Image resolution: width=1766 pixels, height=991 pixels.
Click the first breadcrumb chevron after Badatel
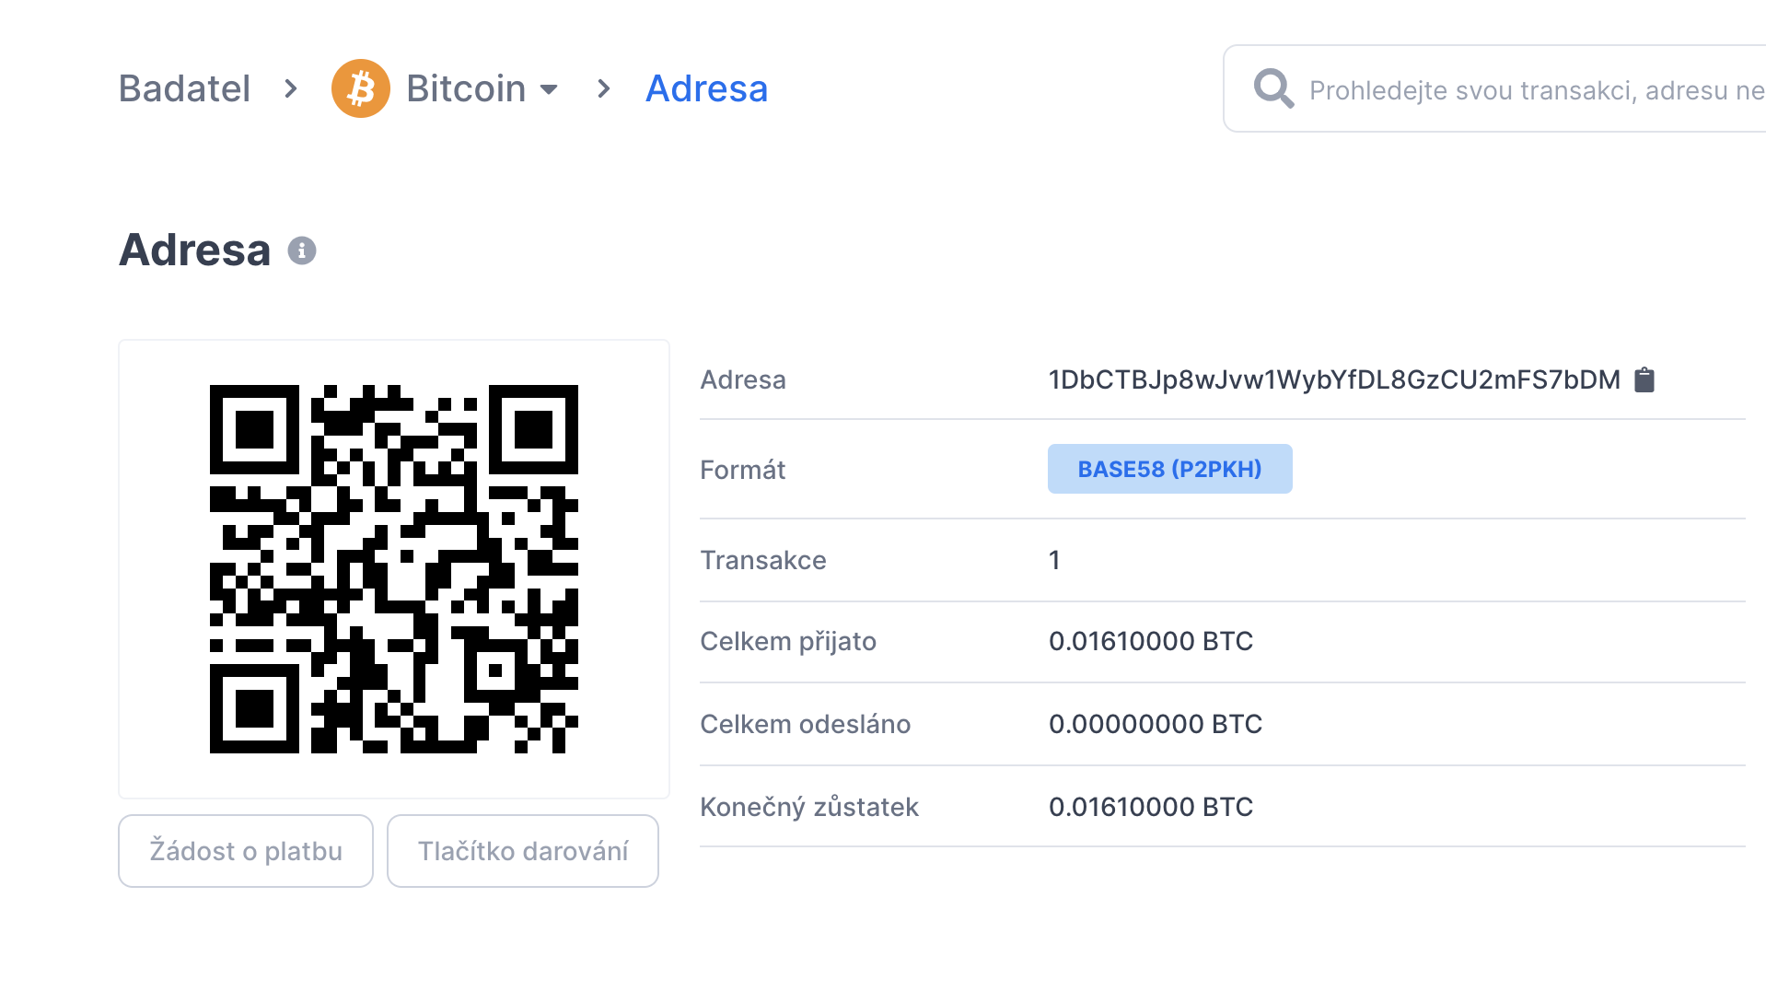pos(291,88)
